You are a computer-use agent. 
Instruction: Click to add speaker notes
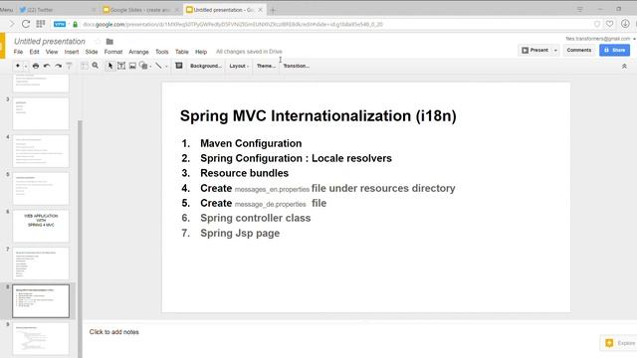pos(114,332)
